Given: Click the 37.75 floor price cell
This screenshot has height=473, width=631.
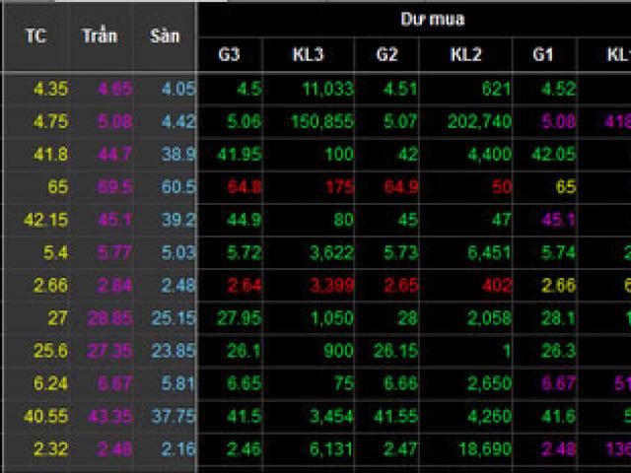Looking at the screenshot, I should 172,418.
